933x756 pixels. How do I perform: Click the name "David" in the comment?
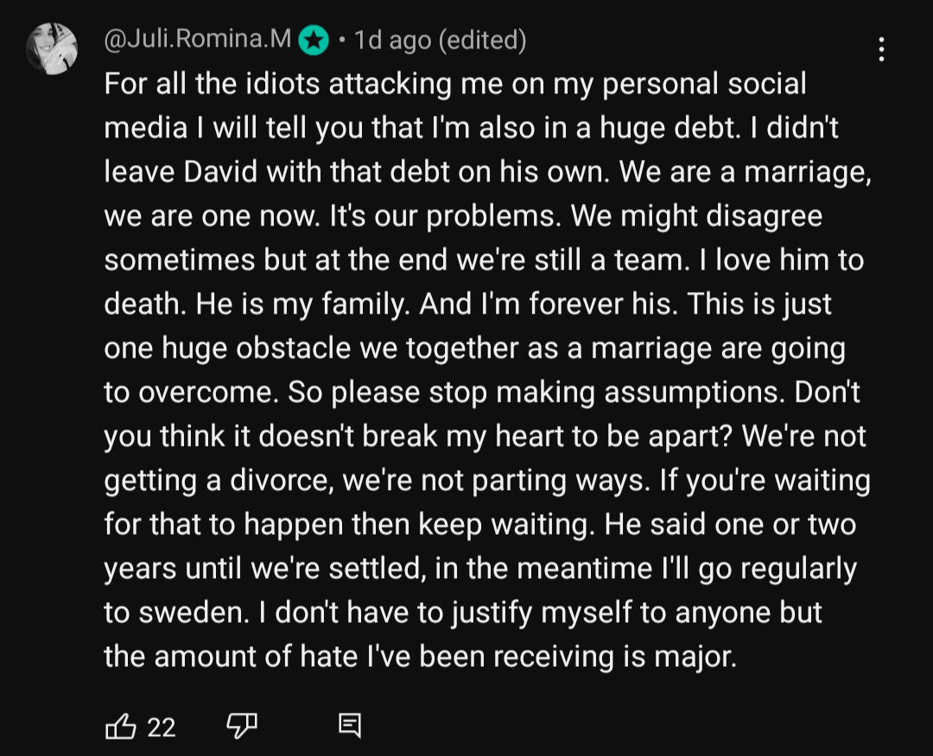click(x=221, y=173)
